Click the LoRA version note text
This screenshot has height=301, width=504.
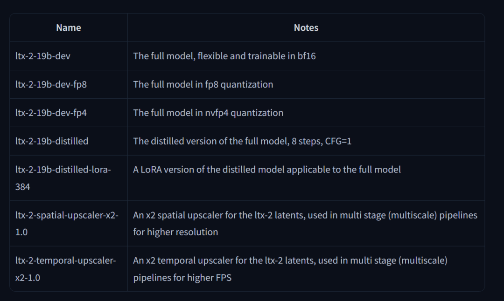[266, 170]
